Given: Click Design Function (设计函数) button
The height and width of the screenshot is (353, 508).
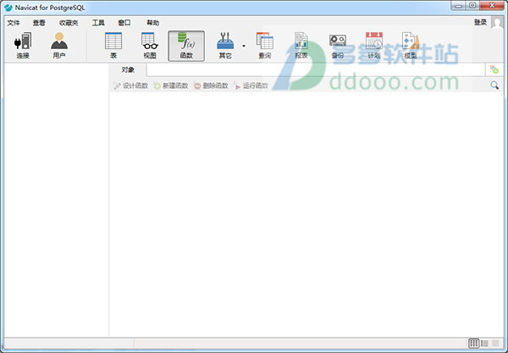Looking at the screenshot, I should 131,85.
